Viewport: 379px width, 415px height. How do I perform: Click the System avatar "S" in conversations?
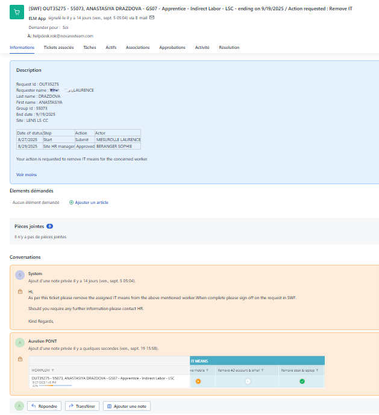20,275
